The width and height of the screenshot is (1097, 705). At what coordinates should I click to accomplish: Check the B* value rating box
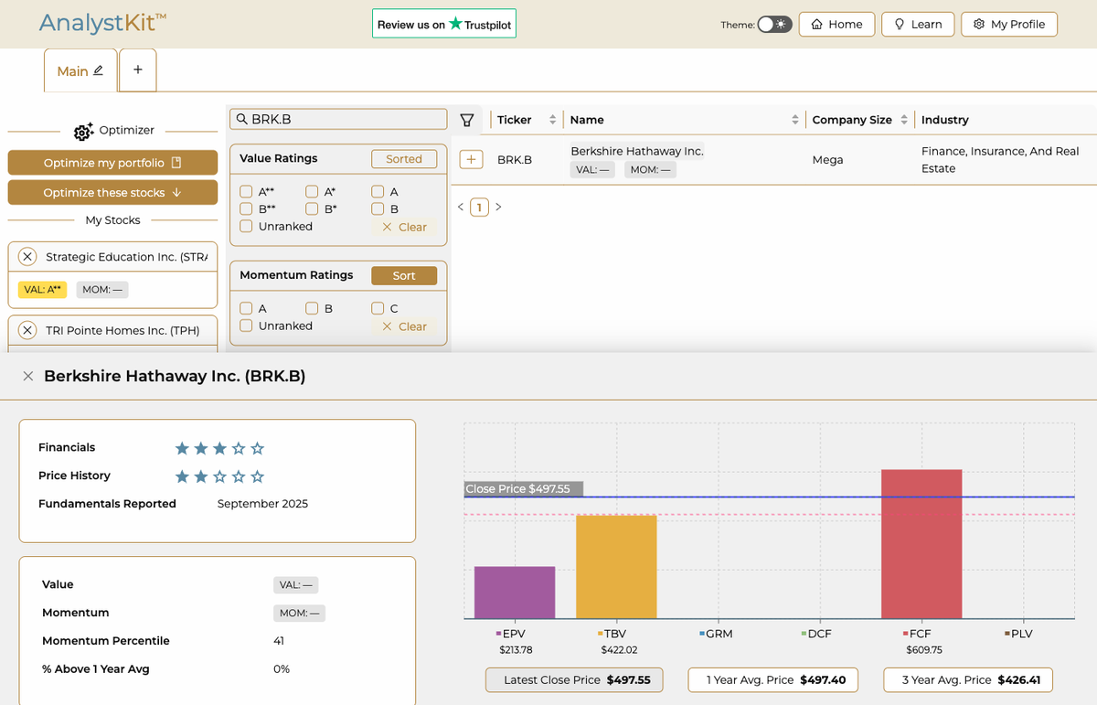[x=312, y=208]
